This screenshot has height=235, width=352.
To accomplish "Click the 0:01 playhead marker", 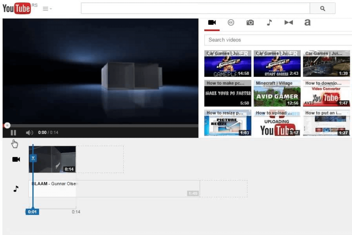I will tap(32, 212).
